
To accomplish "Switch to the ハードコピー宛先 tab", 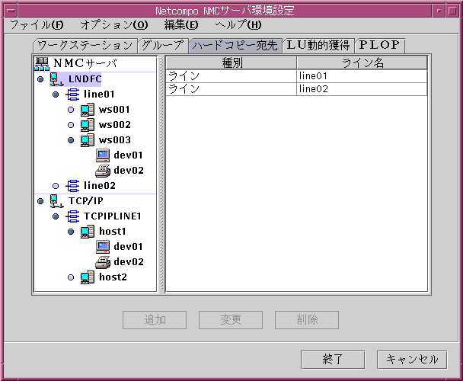I will click(x=235, y=46).
